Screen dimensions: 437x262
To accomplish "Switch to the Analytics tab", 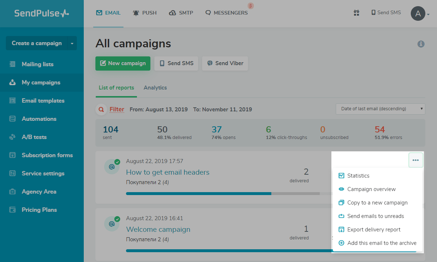I will click(x=155, y=88).
